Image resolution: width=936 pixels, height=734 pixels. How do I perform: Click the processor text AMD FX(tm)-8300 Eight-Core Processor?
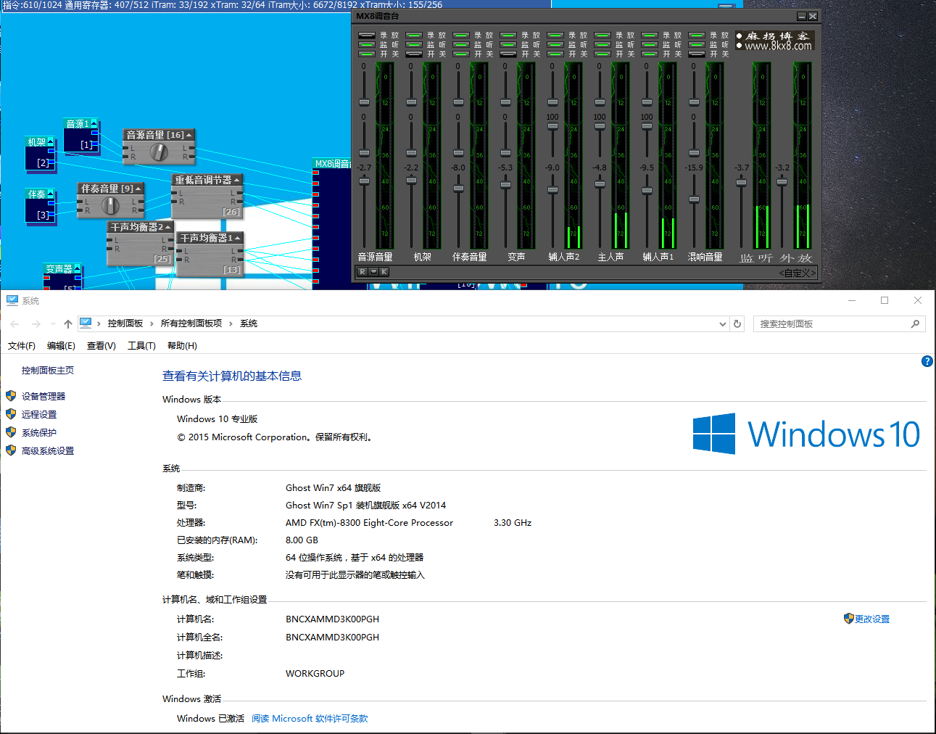[x=369, y=523]
